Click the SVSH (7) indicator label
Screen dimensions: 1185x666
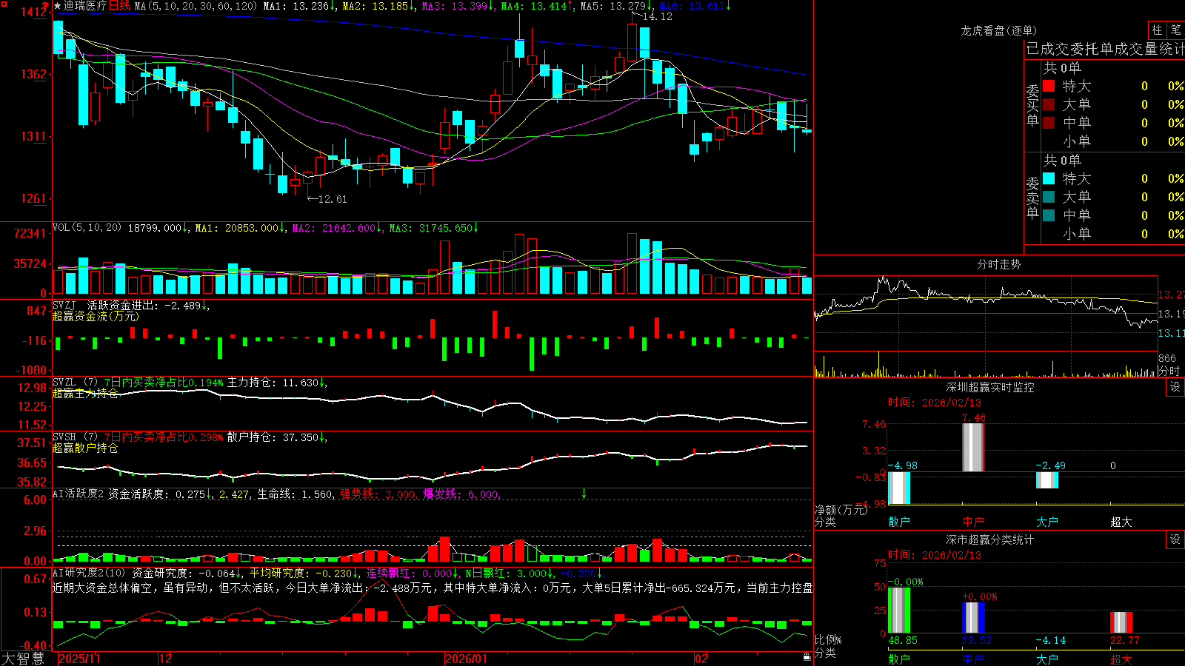tap(76, 437)
